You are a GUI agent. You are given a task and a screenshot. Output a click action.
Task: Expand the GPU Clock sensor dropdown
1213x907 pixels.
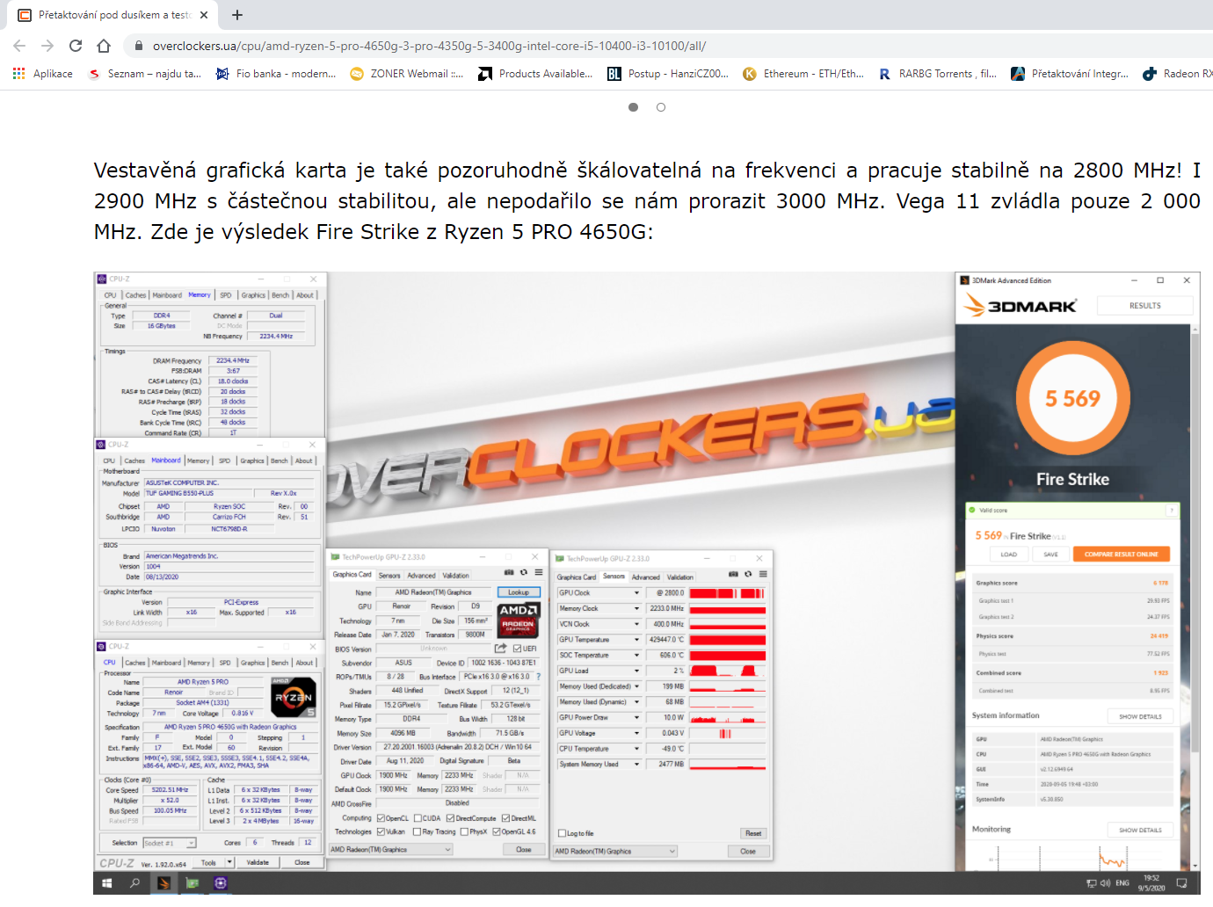tap(637, 593)
